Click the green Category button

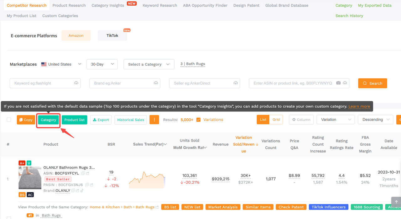pos(48,120)
